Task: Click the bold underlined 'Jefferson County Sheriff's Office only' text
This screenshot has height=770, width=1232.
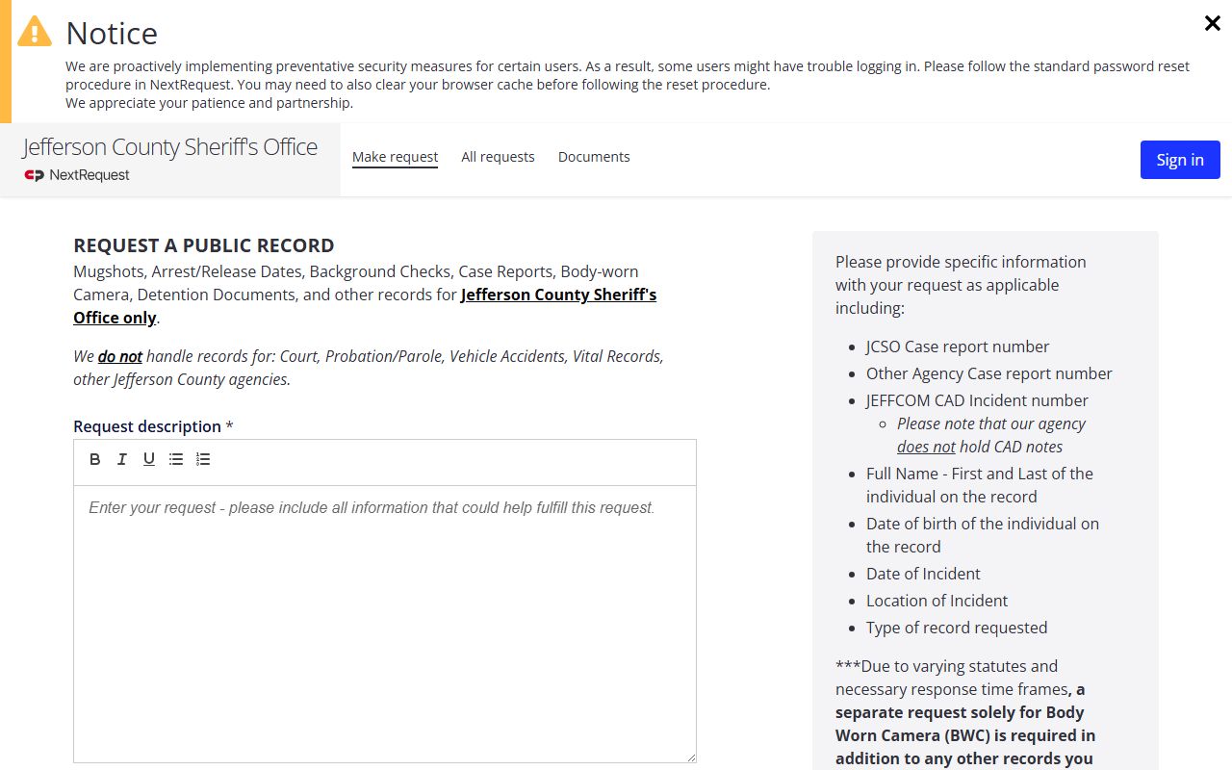Action: (365, 306)
